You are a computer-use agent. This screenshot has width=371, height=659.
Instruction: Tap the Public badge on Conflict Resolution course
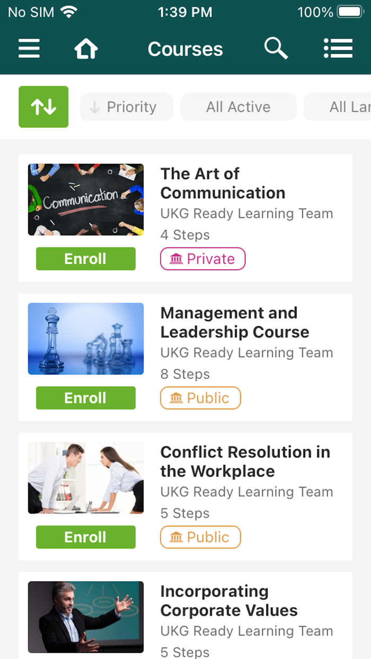[x=200, y=537]
